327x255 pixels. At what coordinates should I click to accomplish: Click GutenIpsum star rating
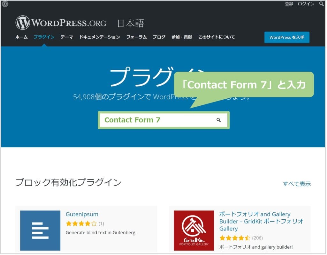point(81,224)
